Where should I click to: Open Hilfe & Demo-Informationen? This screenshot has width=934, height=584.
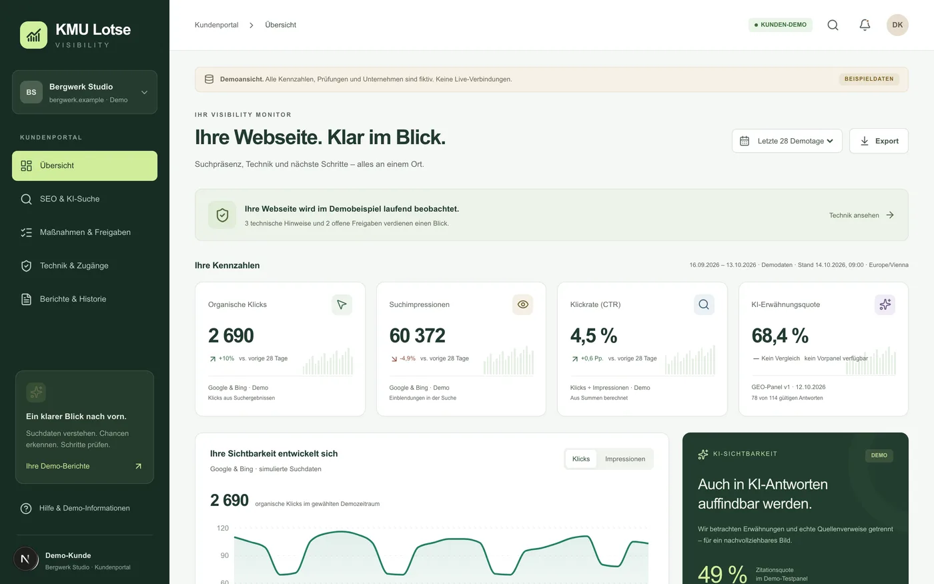click(85, 508)
